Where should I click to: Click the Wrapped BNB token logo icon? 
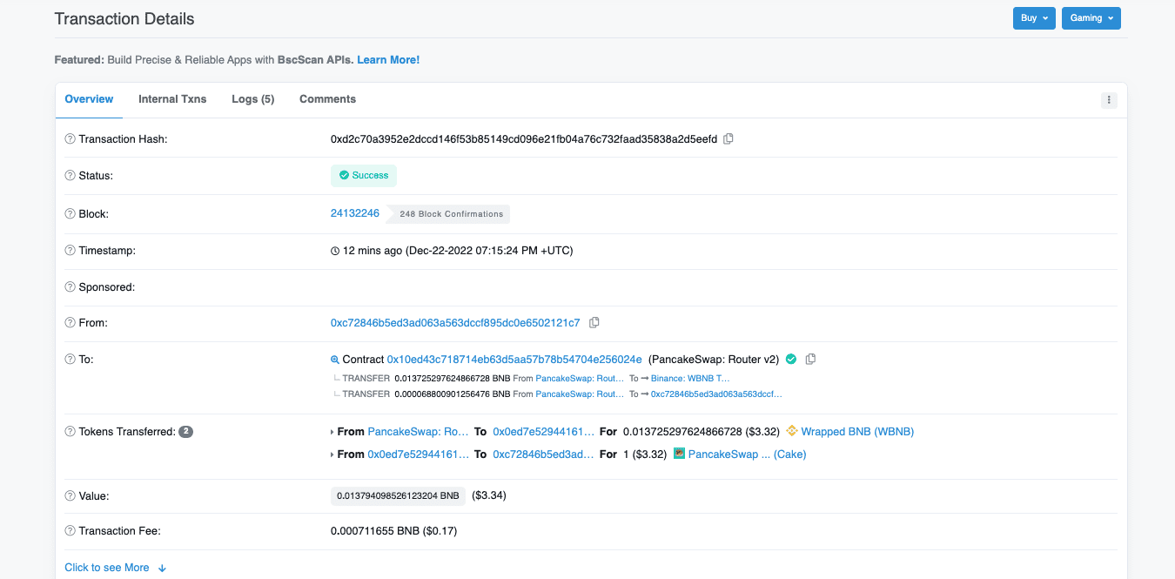(792, 431)
